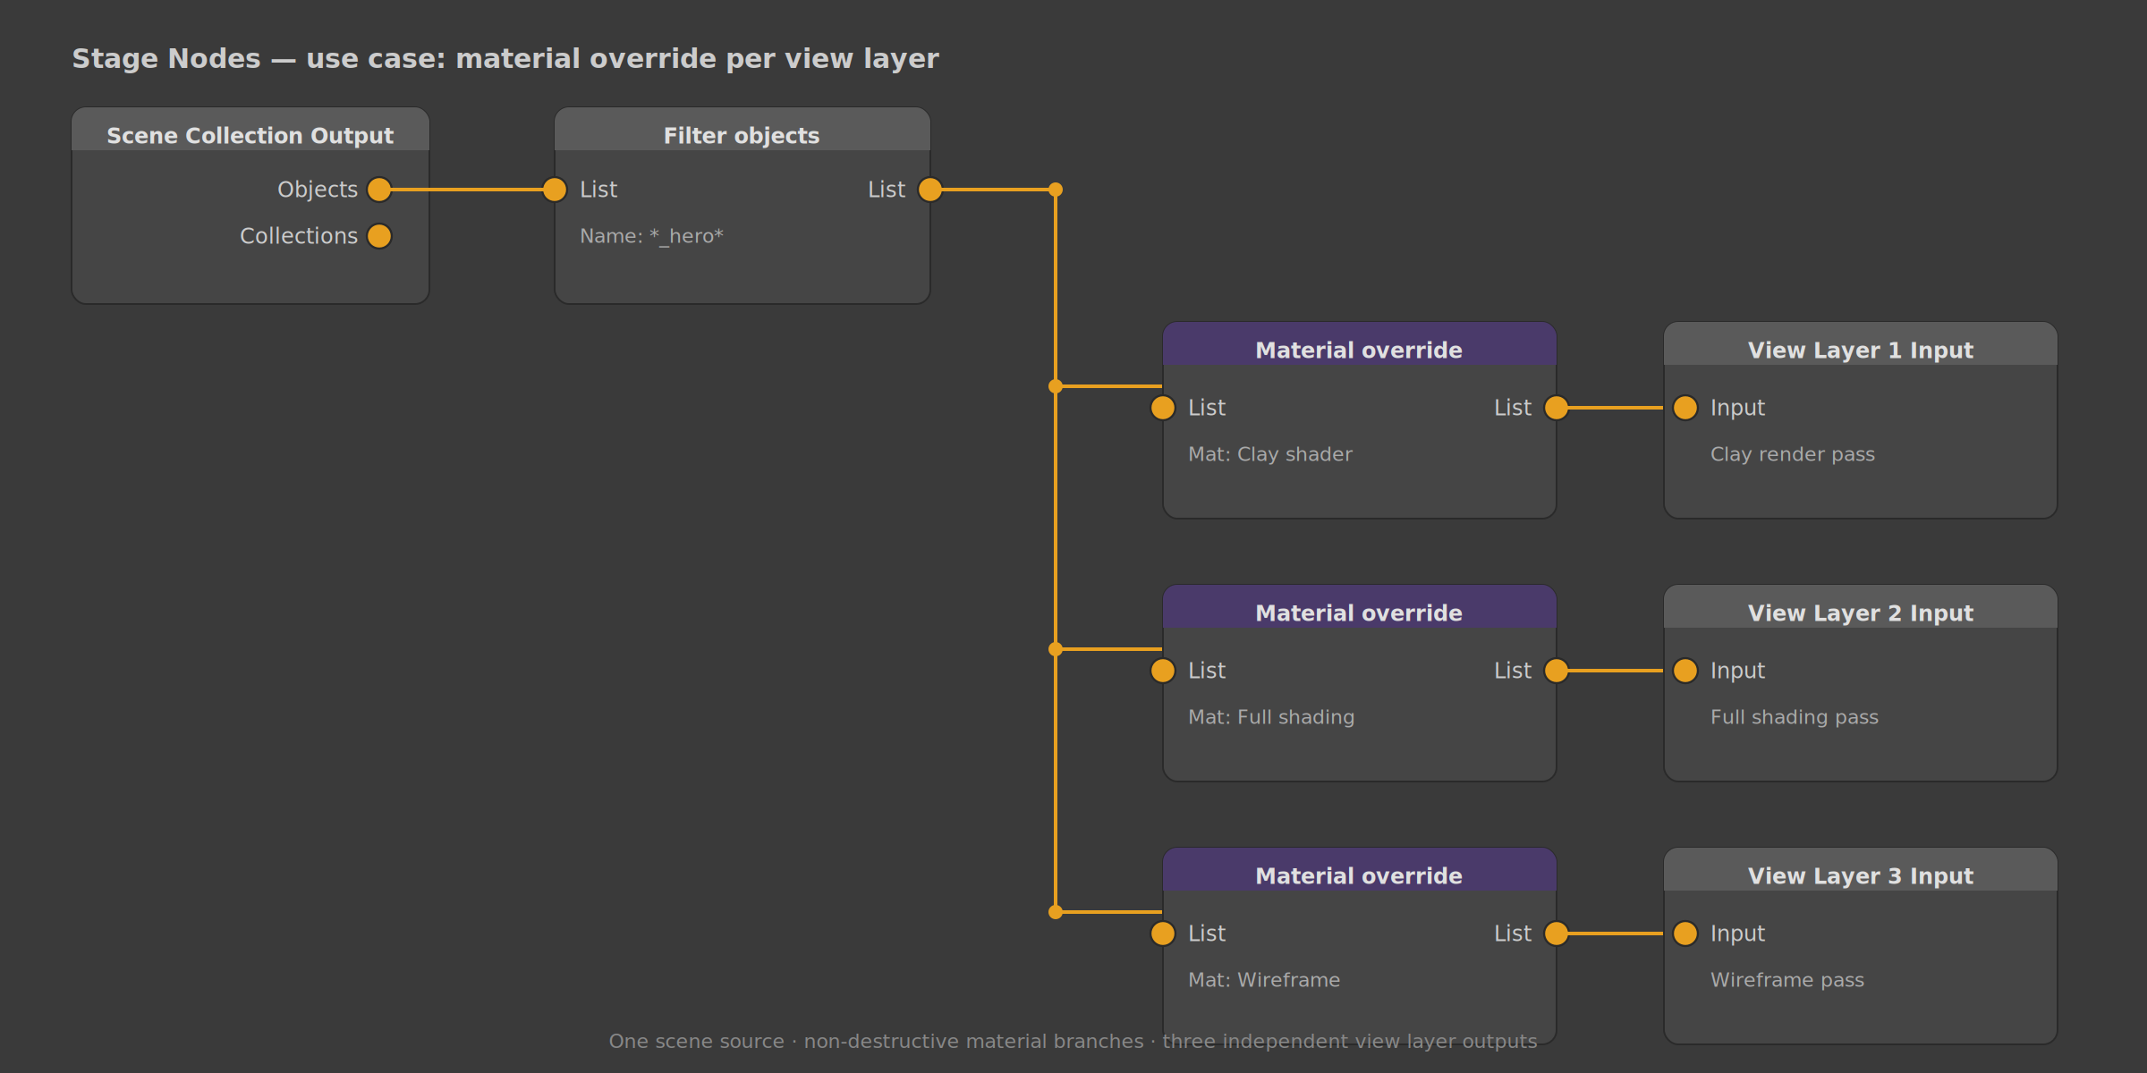This screenshot has width=2147, height=1073.
Task: Select Material override header above Clay shader
Action: (x=1360, y=344)
